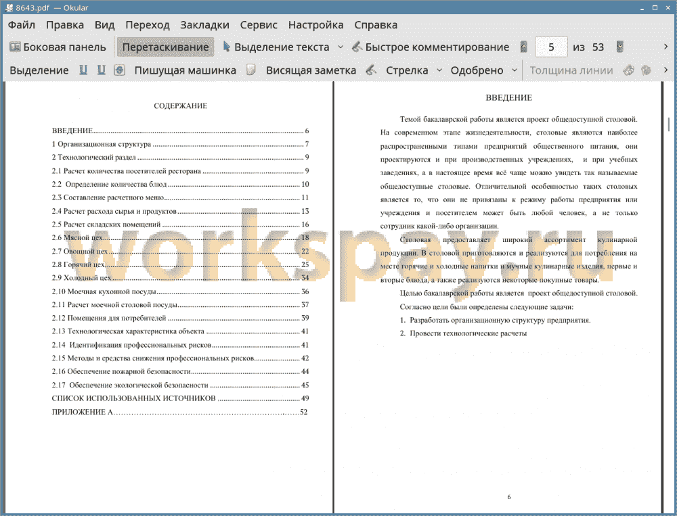This screenshot has width=677, height=516.
Task: Click '2 Технологический раздел' contents line
Action: 180,158
